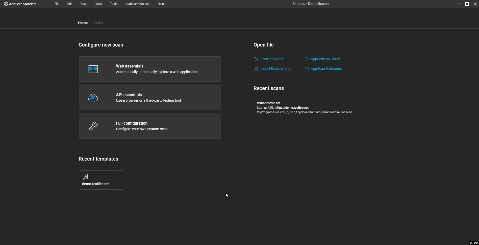
Task: Choose the Web essentials scan title
Action: pyautogui.click(x=130, y=66)
